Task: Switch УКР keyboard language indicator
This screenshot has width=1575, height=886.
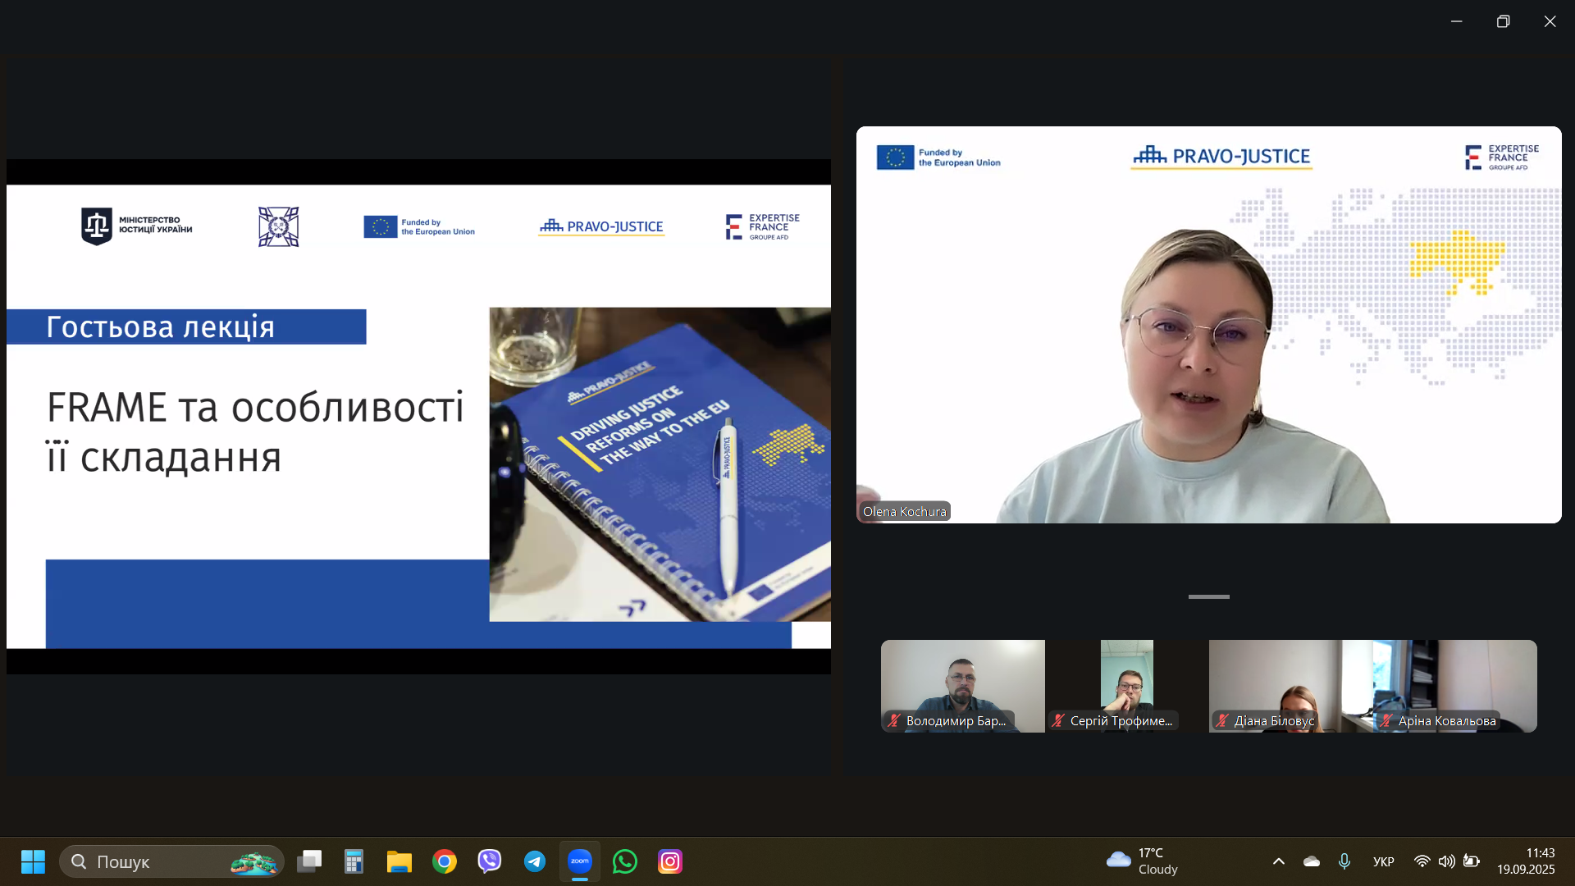Action: click(x=1383, y=861)
